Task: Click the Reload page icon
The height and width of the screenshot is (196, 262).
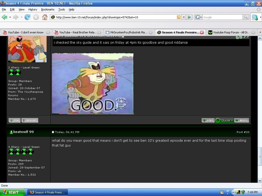Action: [27, 17]
